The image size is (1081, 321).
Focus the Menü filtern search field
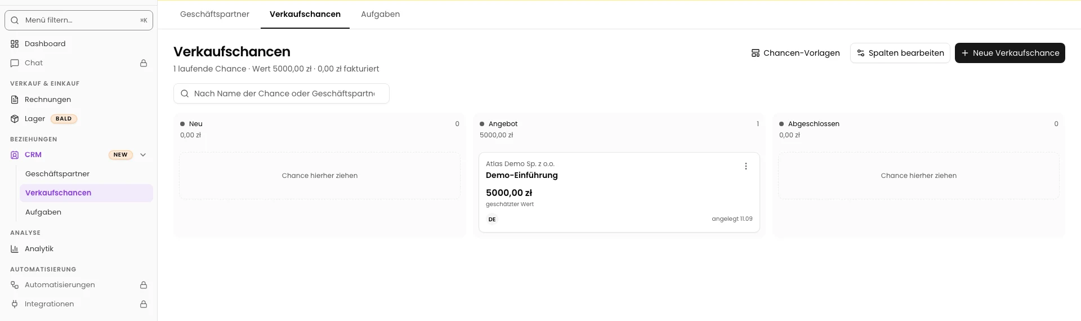point(79,20)
